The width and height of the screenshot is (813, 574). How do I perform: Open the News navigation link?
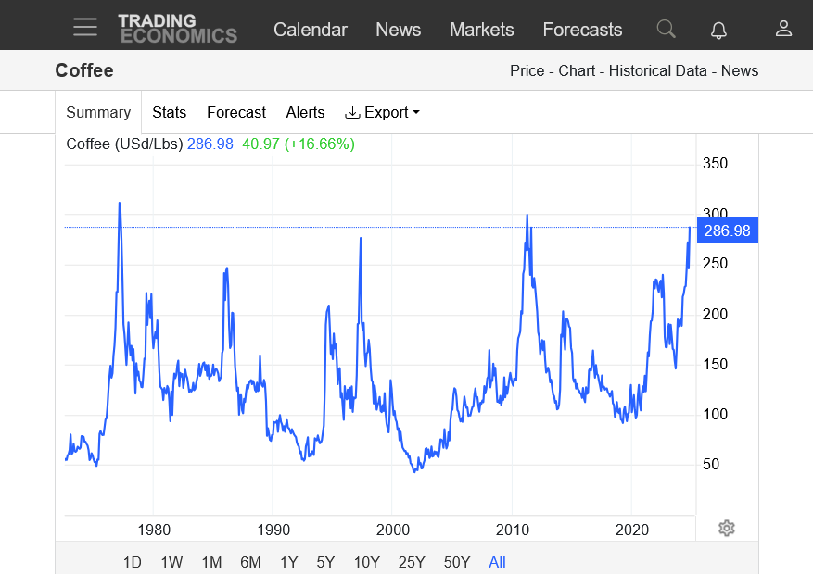[398, 30]
